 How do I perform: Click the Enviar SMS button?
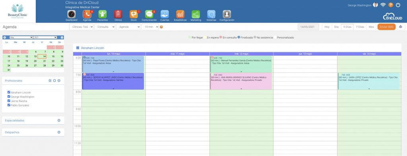[386, 27]
